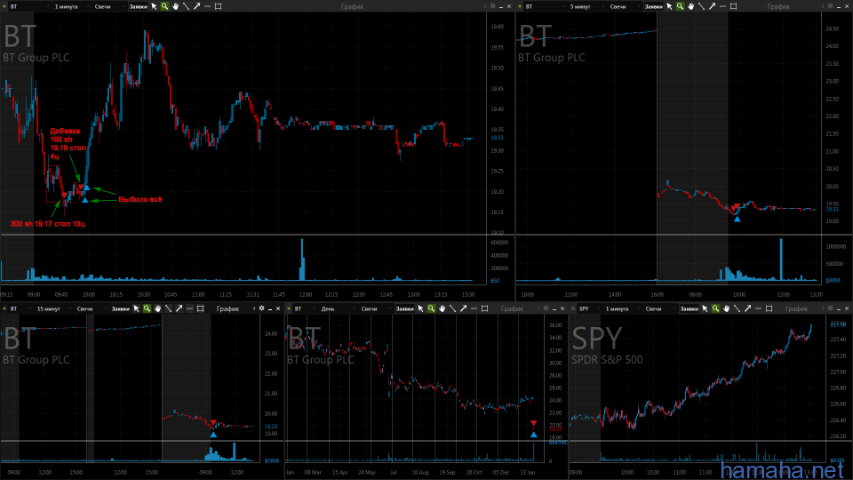
Task: Choose the hand pan tool in the 5 минут chart
Action: click(x=691, y=6)
